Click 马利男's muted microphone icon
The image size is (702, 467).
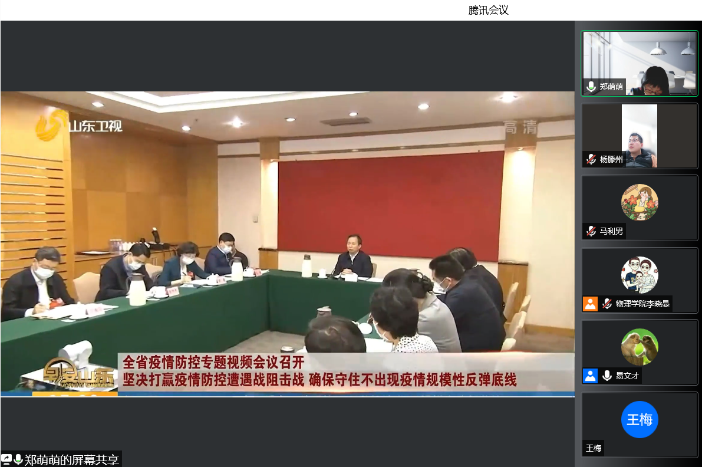coord(591,231)
